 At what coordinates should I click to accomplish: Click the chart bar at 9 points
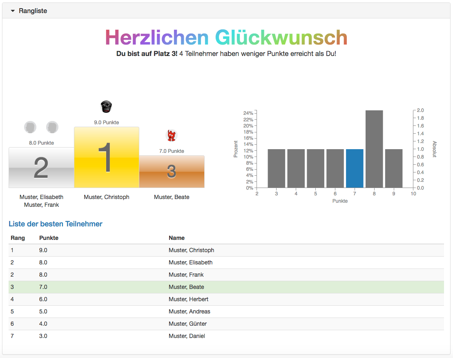click(394, 168)
